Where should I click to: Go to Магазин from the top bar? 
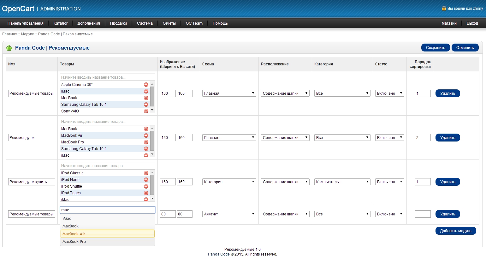449,23
